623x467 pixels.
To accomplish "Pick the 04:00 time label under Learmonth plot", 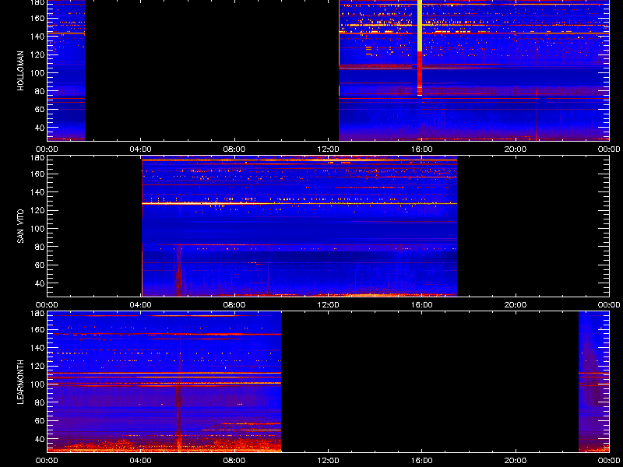I will (141, 461).
